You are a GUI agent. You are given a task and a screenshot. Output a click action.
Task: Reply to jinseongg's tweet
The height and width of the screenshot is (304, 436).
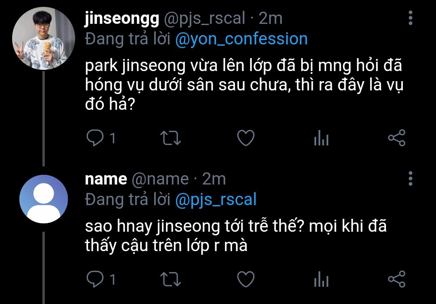coord(95,138)
